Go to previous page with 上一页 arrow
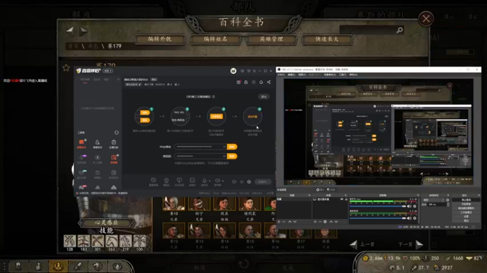The width and height of the screenshot is (487, 273). (354, 244)
